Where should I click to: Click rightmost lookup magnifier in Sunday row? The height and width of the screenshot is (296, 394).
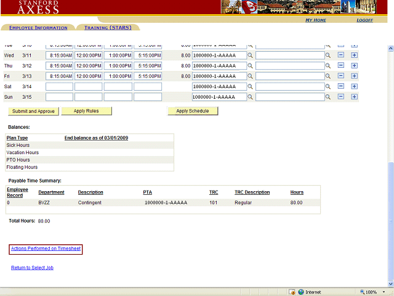coord(328,97)
